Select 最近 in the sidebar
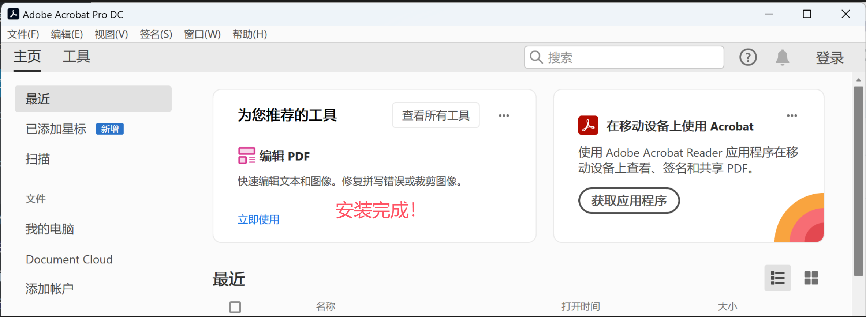Screen dimensions: 866x317 pyautogui.click(x=93, y=99)
